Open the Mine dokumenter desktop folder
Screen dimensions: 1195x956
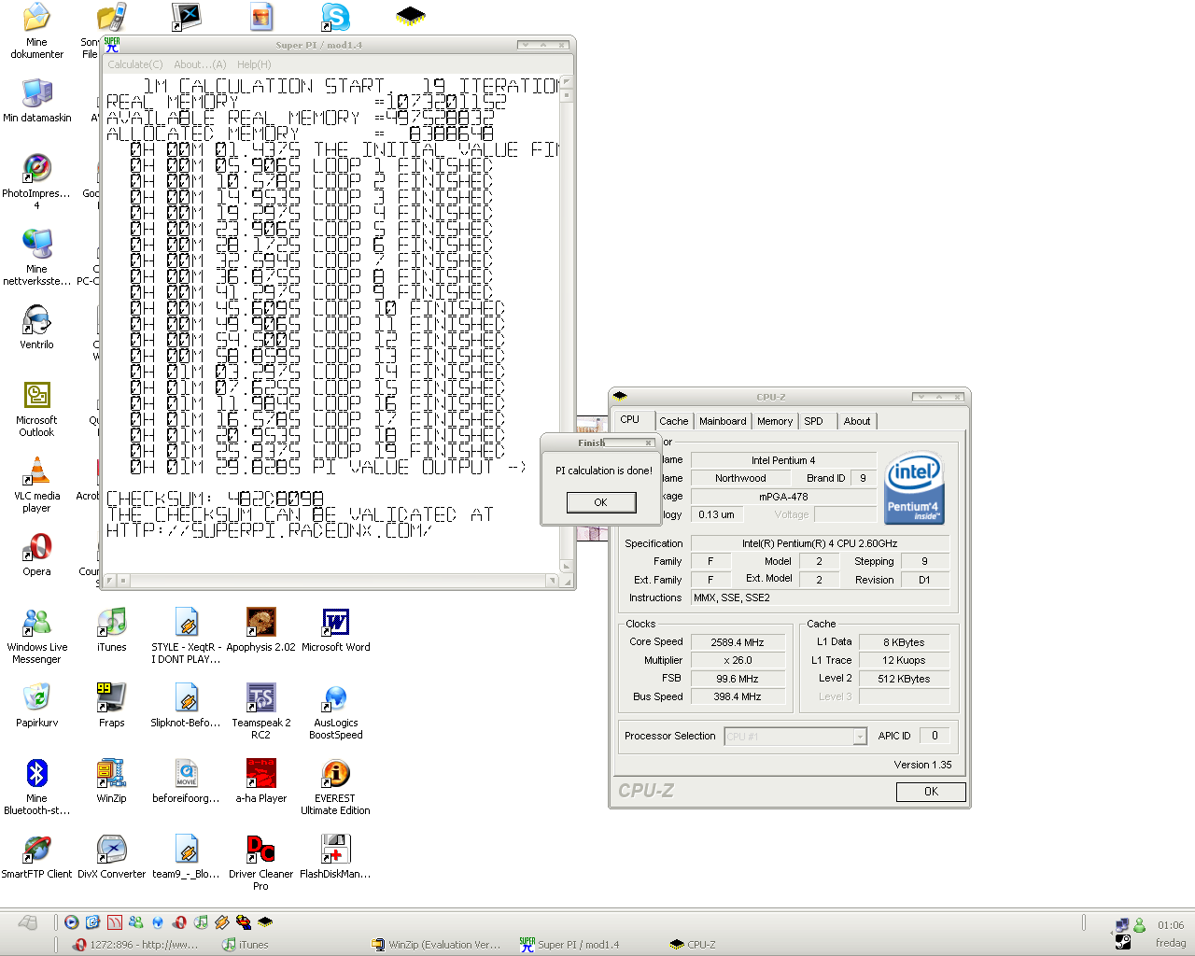tap(36, 31)
